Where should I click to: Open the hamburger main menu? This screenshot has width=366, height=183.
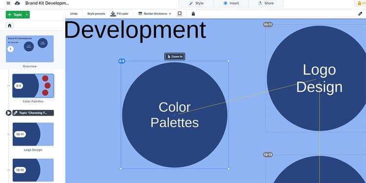(x=8, y=3)
